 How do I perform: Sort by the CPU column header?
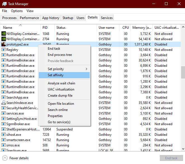coord(125,28)
